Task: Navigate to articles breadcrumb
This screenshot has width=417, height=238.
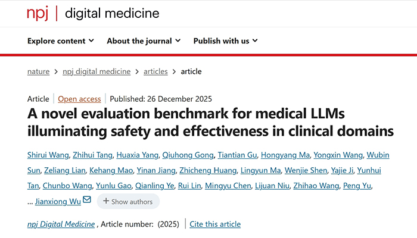Action: pos(155,71)
